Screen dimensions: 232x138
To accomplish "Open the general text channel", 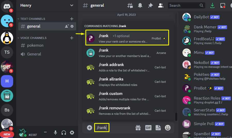I will [47, 26].
